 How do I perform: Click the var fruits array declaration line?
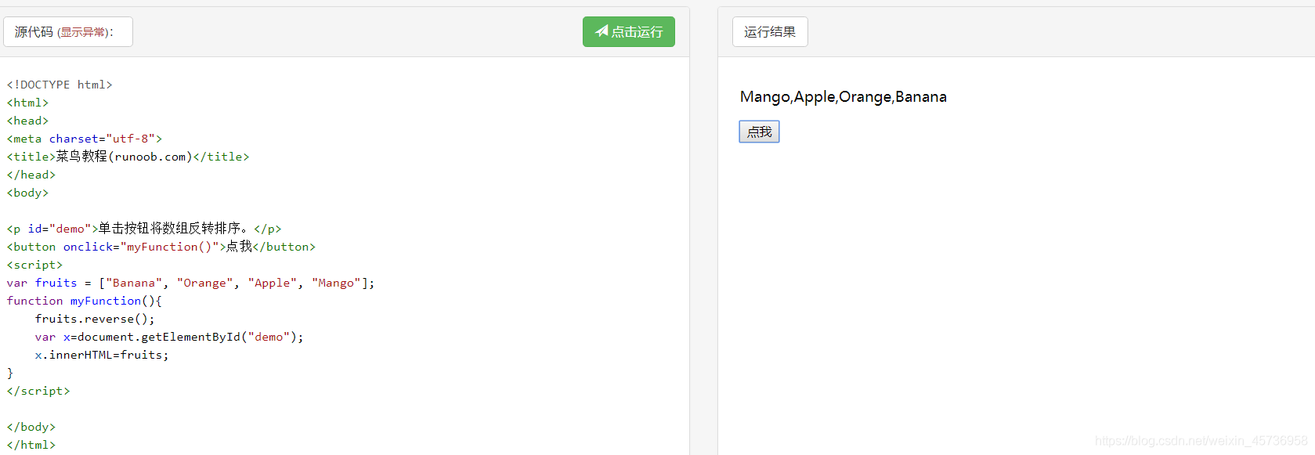pos(190,283)
